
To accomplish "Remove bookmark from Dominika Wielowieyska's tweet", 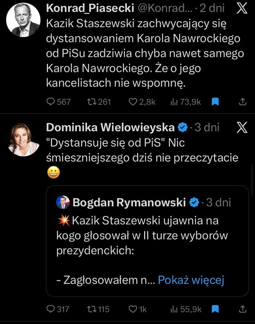I will click(215, 309).
